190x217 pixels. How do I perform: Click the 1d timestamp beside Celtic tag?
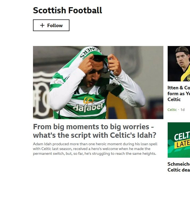pyautogui.click(x=182, y=110)
